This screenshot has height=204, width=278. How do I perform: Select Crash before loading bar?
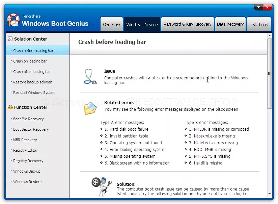pyautogui.click(x=37, y=50)
